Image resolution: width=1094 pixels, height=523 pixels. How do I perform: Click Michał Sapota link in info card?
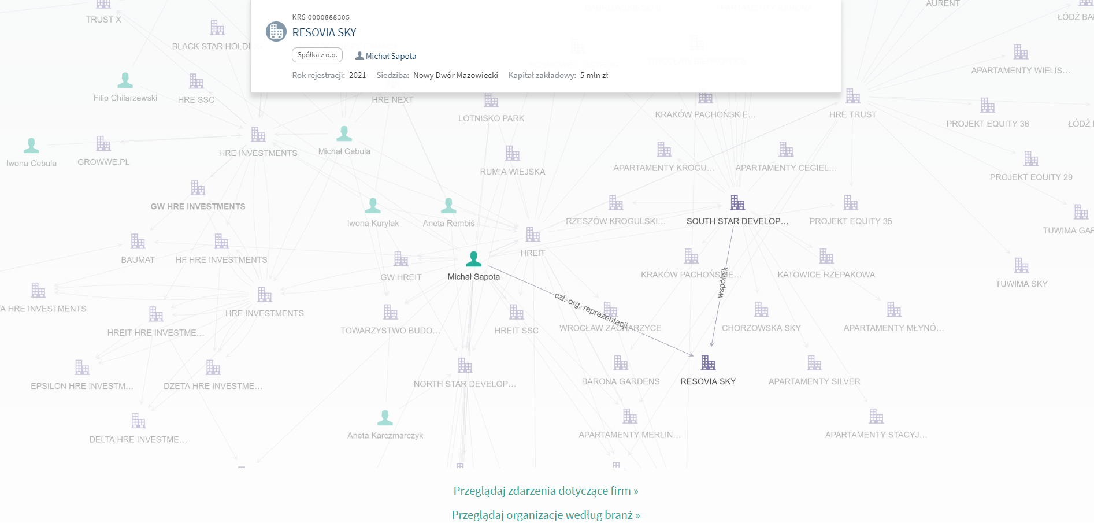point(391,56)
